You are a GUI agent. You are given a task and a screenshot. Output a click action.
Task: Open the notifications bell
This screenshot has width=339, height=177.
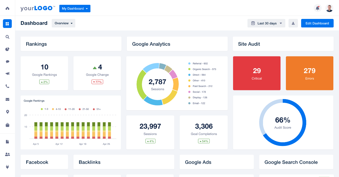[317, 8]
